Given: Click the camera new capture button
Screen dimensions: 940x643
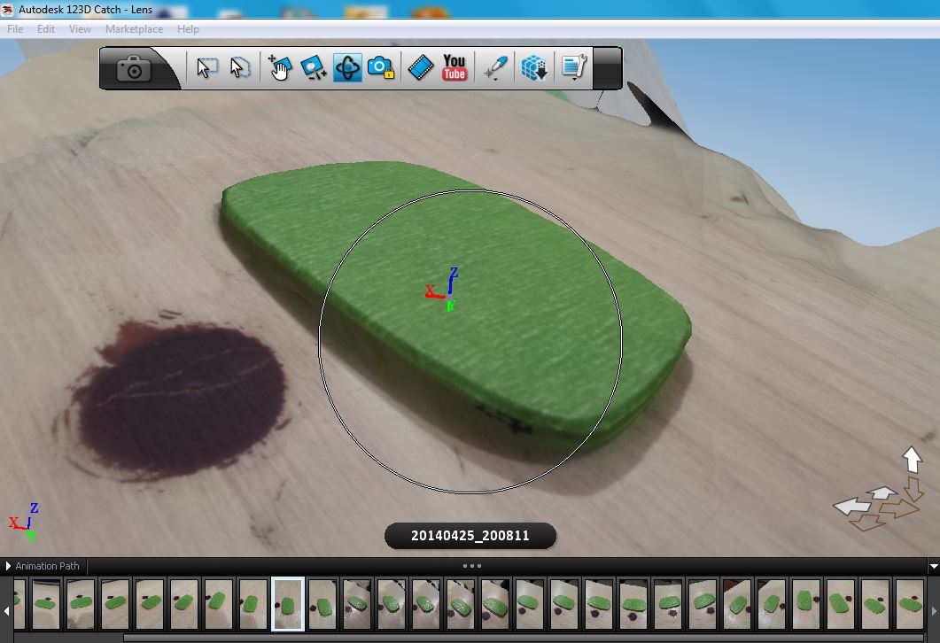Looking at the screenshot, I should 134,68.
